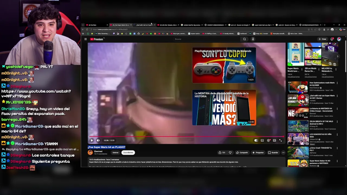Image resolution: width=347 pixels, height=195 pixels.
Task: Open end-screen video SONY LO COPIÓ
Action: click(x=224, y=65)
